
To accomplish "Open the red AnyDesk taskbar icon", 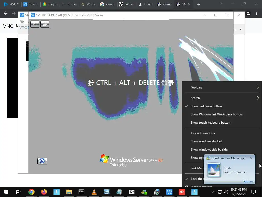I will (x=182, y=192).
